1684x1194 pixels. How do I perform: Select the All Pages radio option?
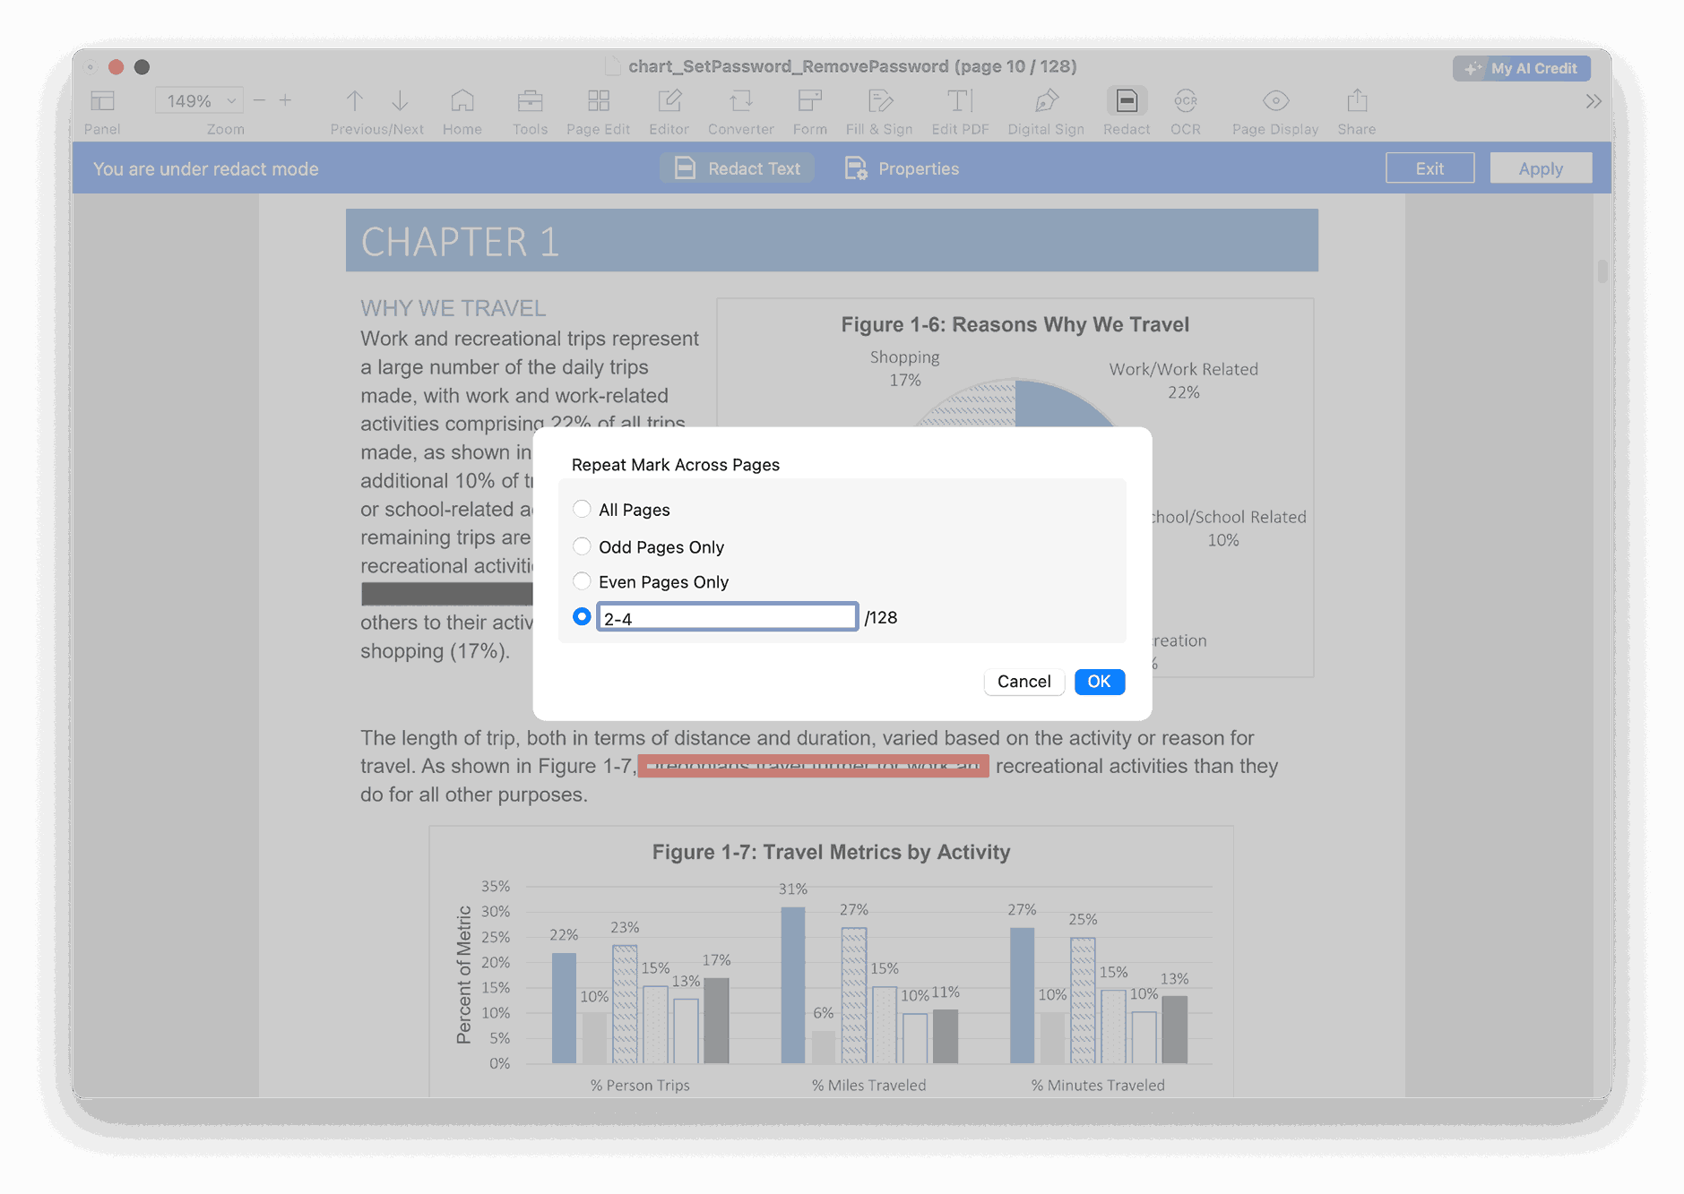point(582,509)
